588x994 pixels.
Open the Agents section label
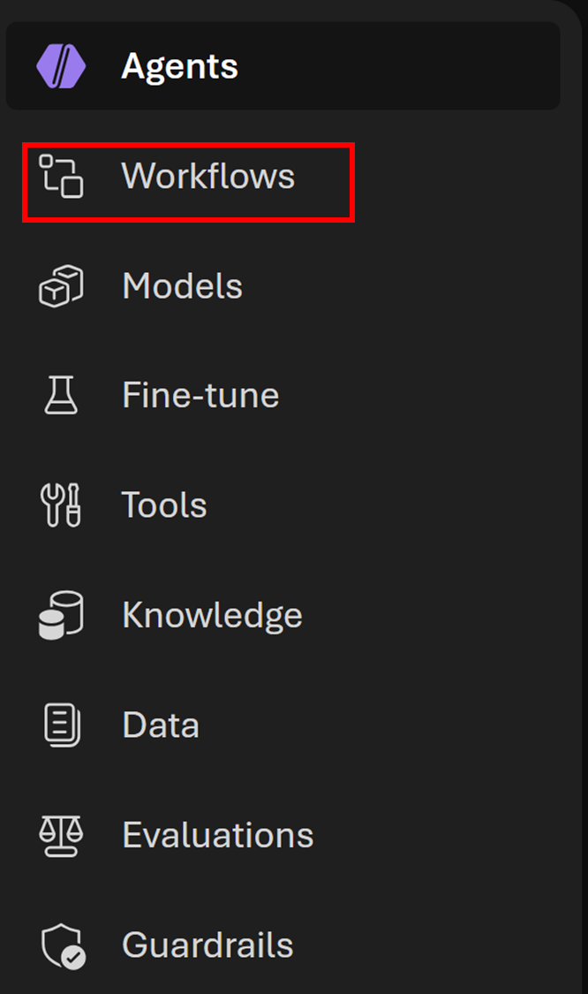click(179, 66)
